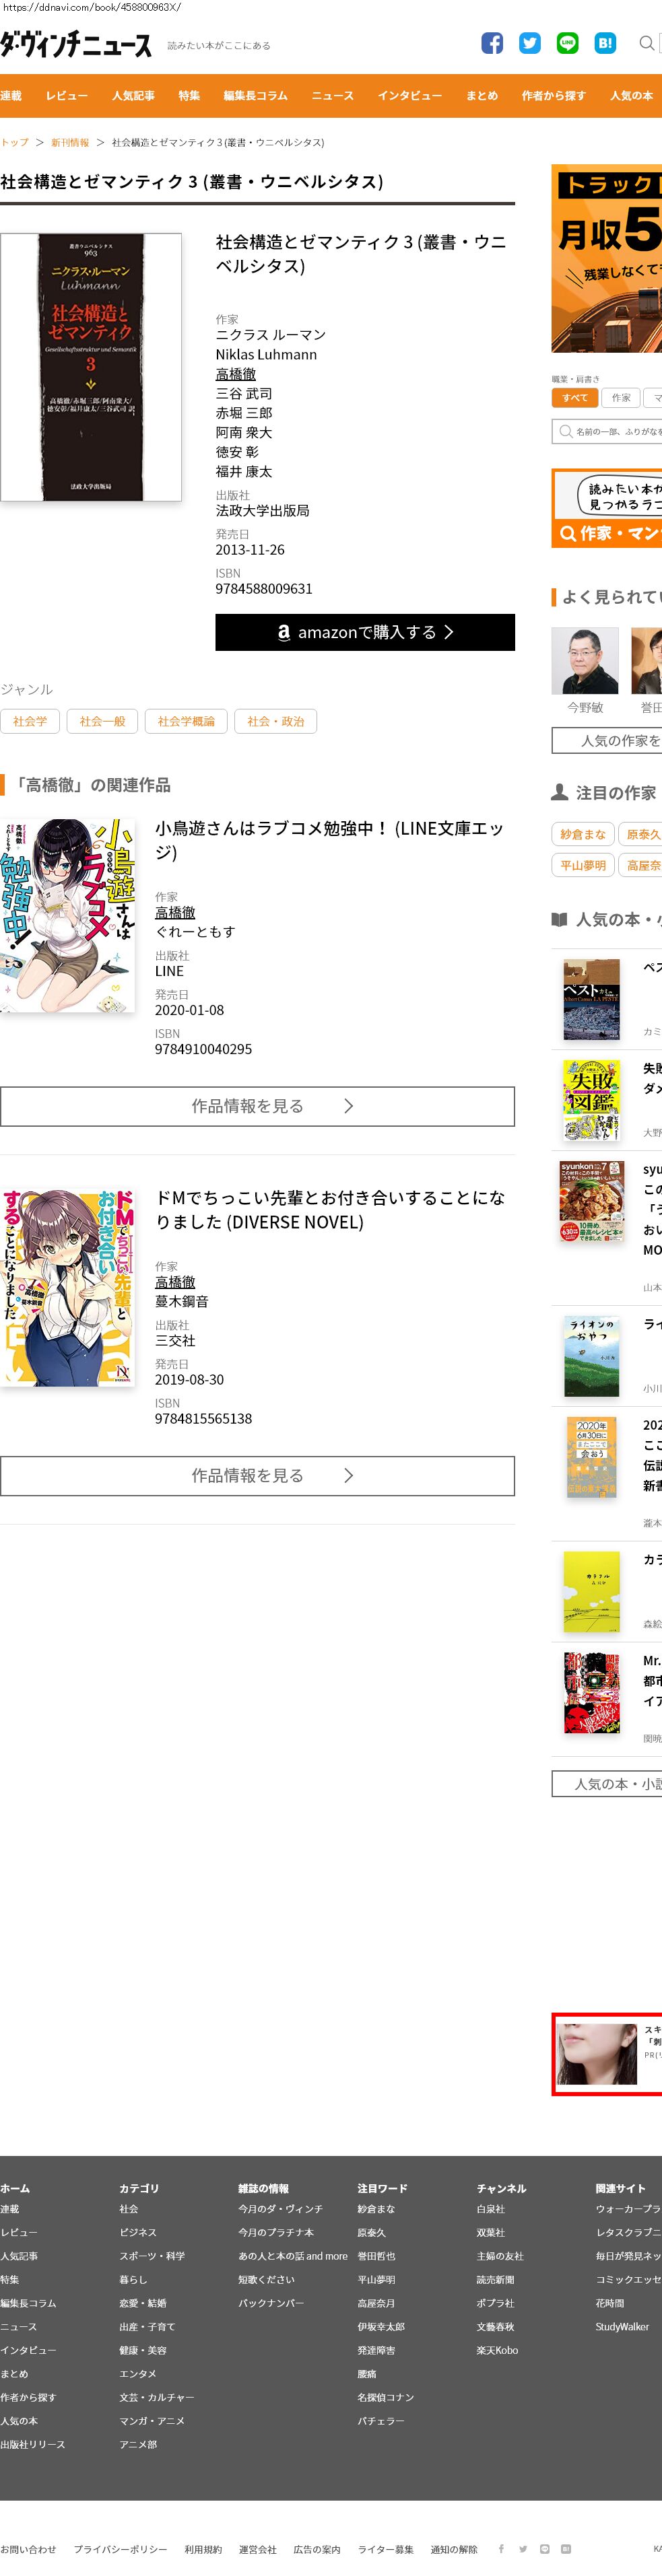Open the Da Vinci News logo

[x=76, y=45]
